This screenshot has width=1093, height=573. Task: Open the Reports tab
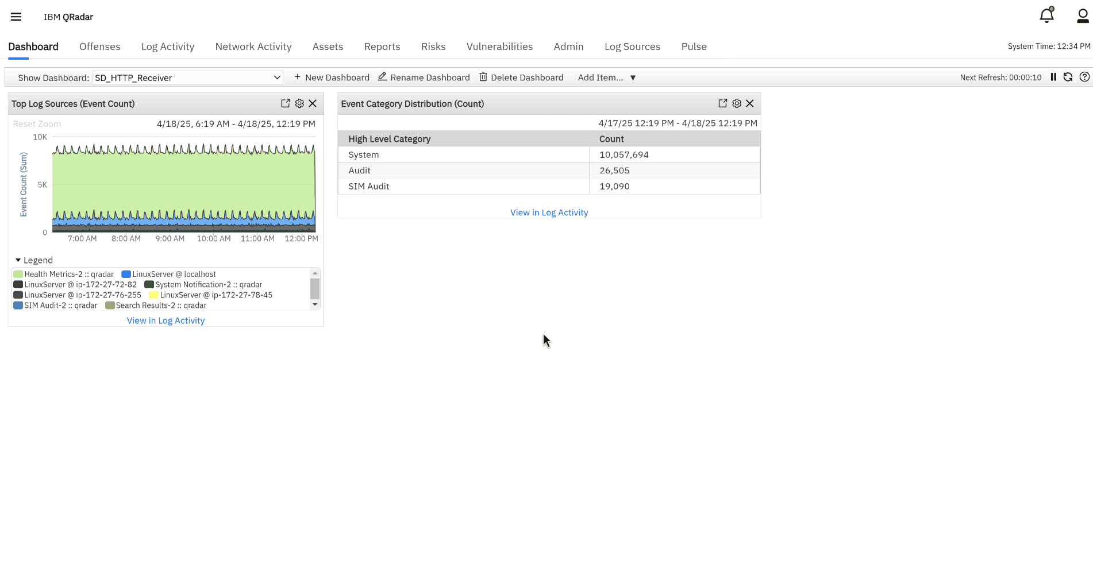382,47
